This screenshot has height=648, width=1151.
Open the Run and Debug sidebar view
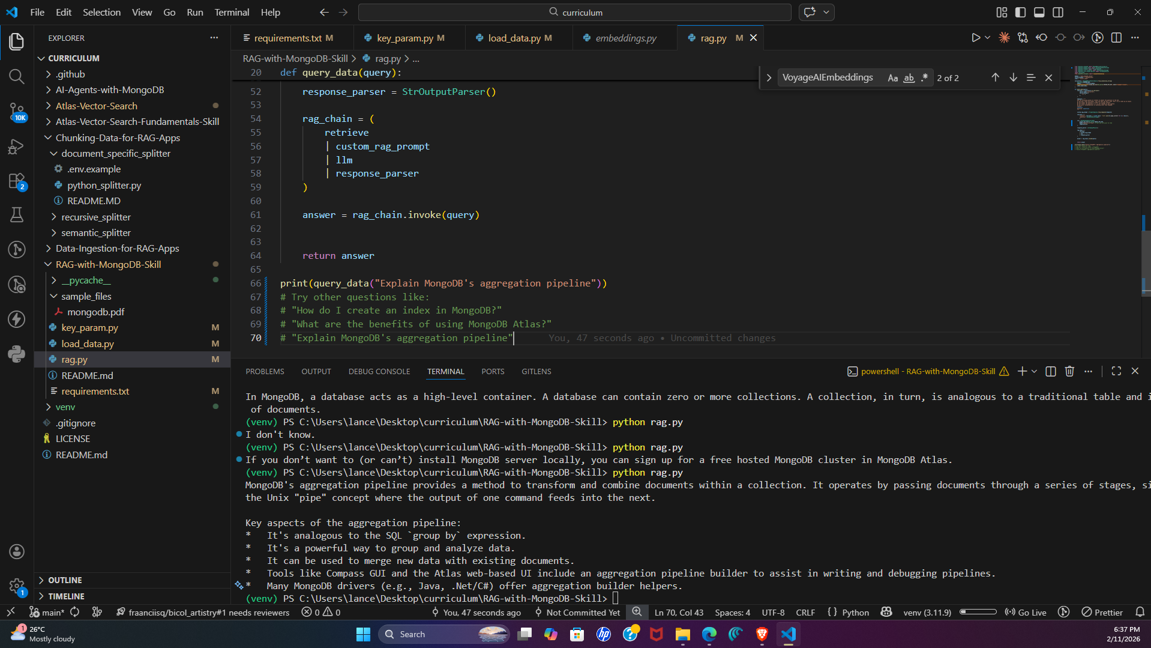pyautogui.click(x=16, y=146)
